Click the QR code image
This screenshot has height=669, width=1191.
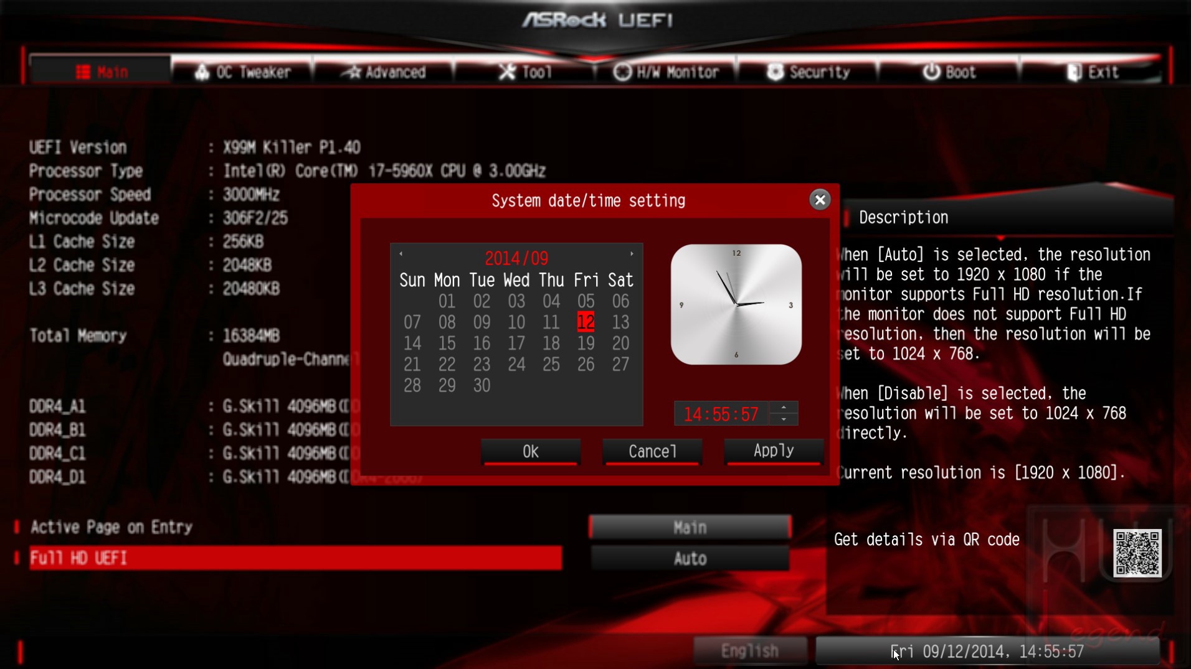pos(1137,553)
